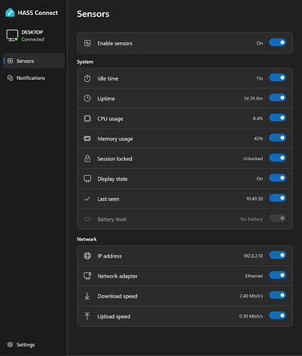Click the 1d 2h 0m uptime value

click(253, 98)
